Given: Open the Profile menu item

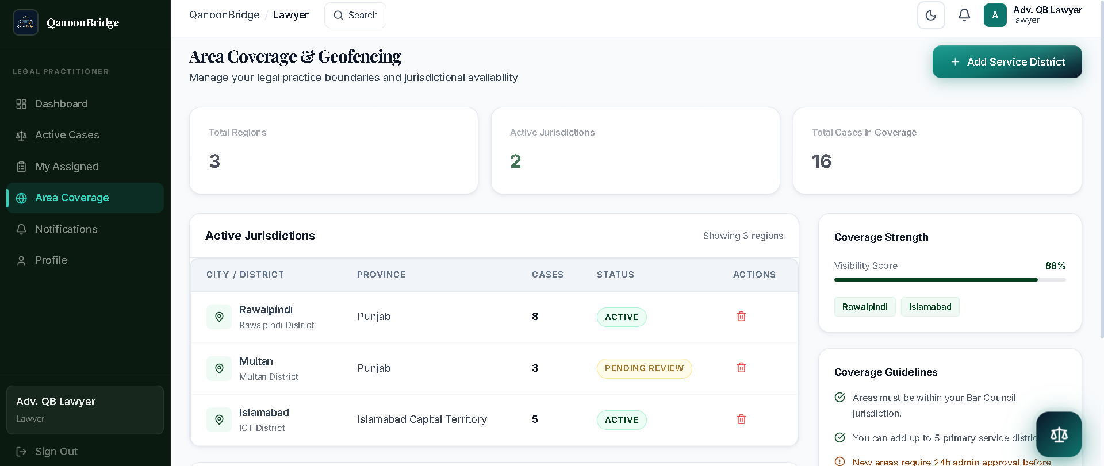Looking at the screenshot, I should 85,260.
